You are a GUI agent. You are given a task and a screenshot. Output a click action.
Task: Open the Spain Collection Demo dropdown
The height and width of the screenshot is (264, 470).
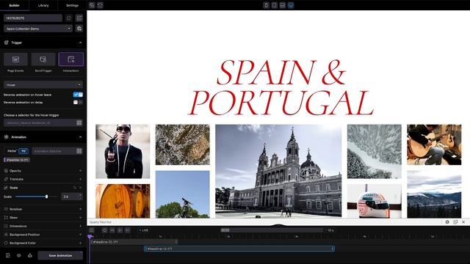38,29
